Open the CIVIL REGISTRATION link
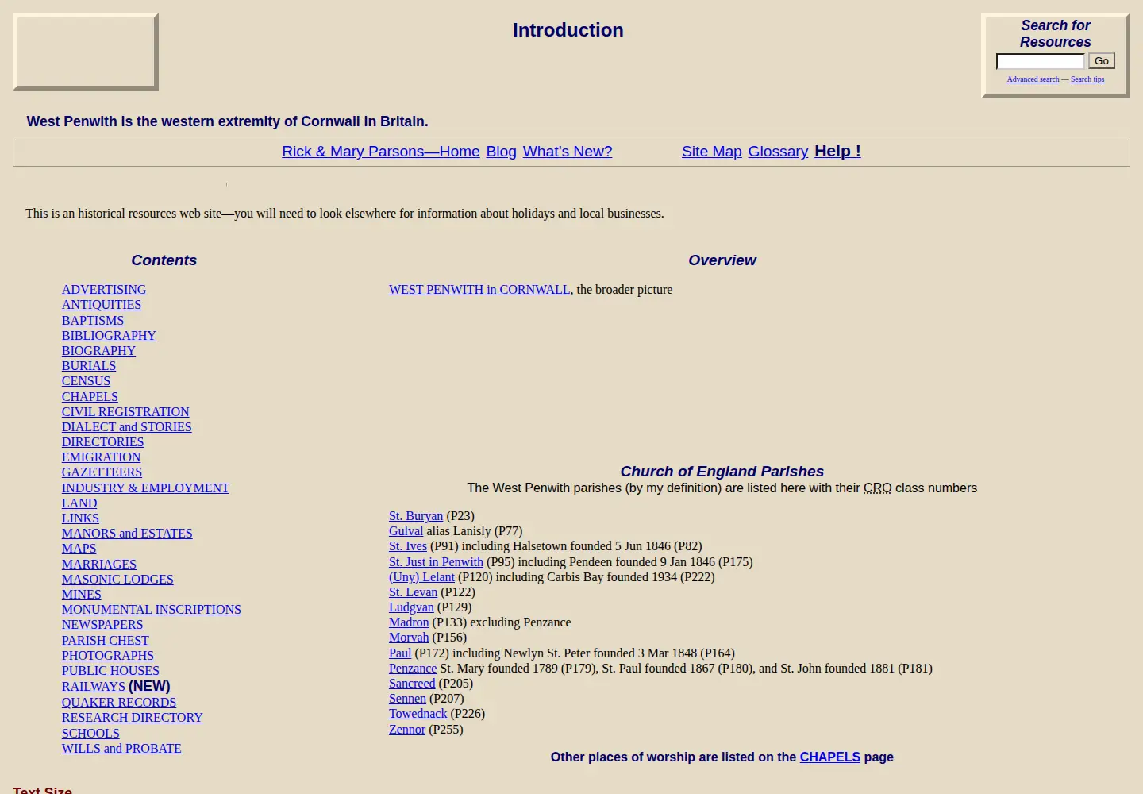 pyautogui.click(x=125, y=412)
